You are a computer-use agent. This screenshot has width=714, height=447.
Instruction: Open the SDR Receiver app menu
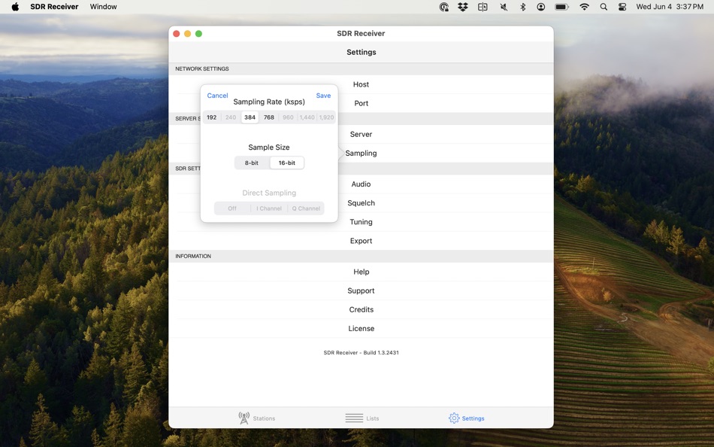54,6
